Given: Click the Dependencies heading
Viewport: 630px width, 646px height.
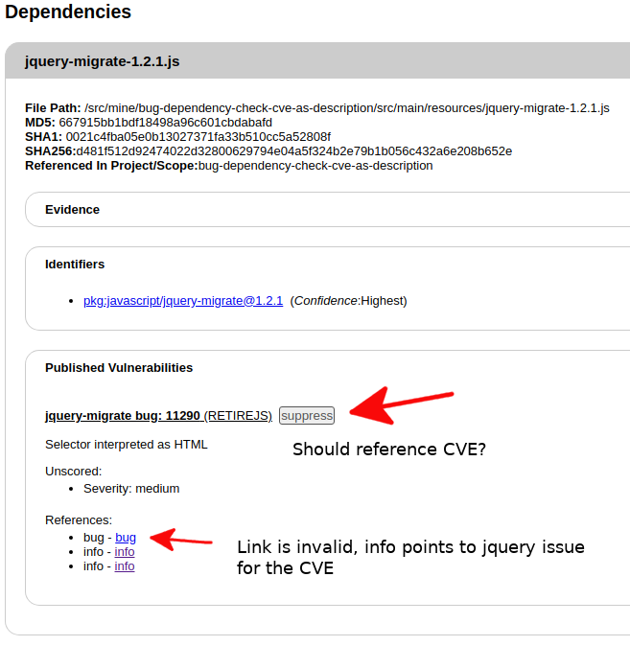Looking at the screenshot, I should click(68, 12).
